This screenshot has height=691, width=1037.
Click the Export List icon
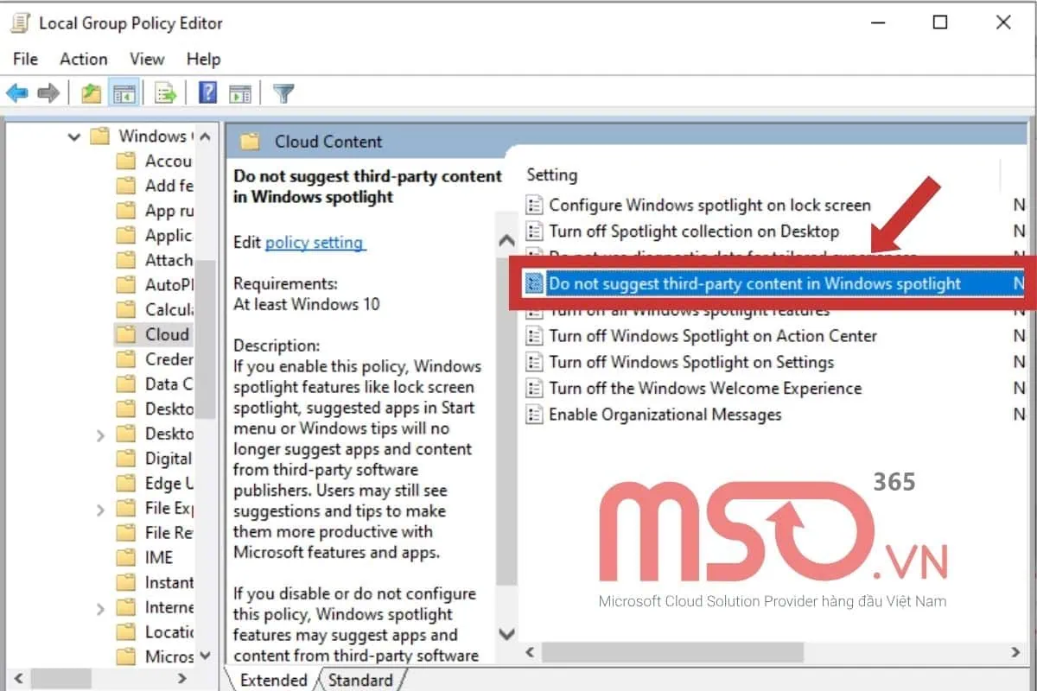click(165, 92)
